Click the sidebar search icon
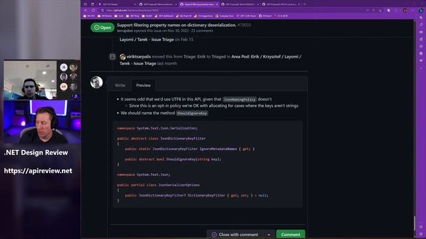This screenshot has width=426, height=239. [421, 18]
